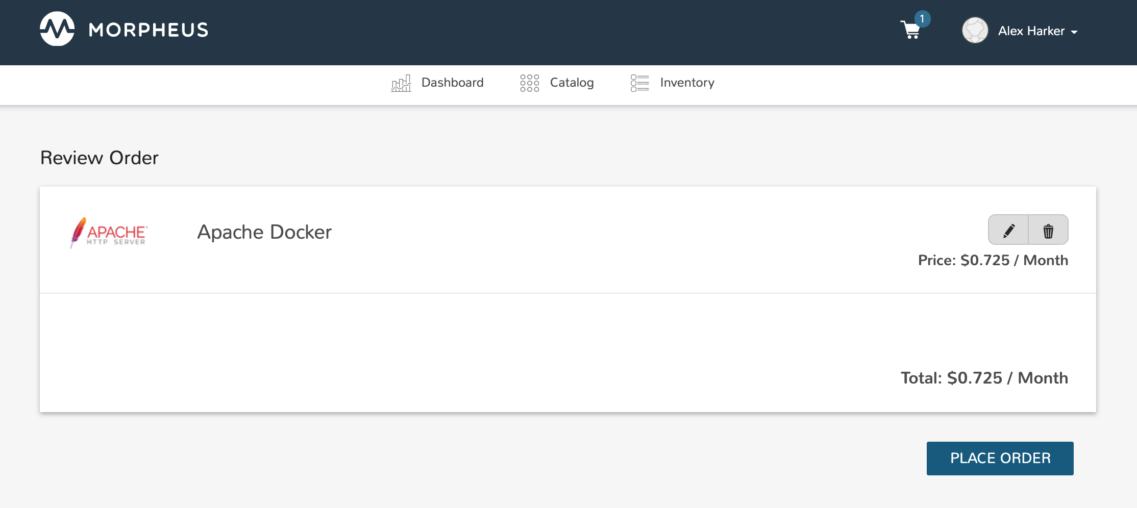
Task: Click the Review Order heading
Action: pyautogui.click(x=100, y=158)
